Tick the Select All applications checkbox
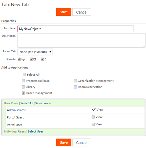The height and width of the screenshot is (148, 146). [24, 75]
